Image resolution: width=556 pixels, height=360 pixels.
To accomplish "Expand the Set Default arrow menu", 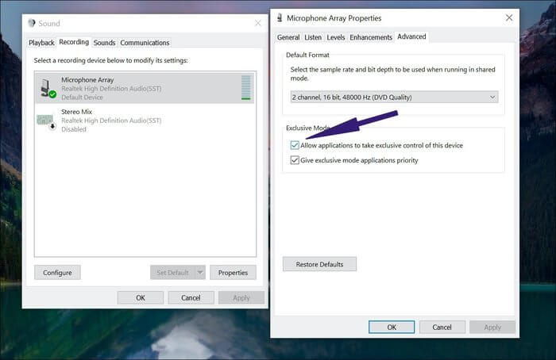I will tap(200, 272).
